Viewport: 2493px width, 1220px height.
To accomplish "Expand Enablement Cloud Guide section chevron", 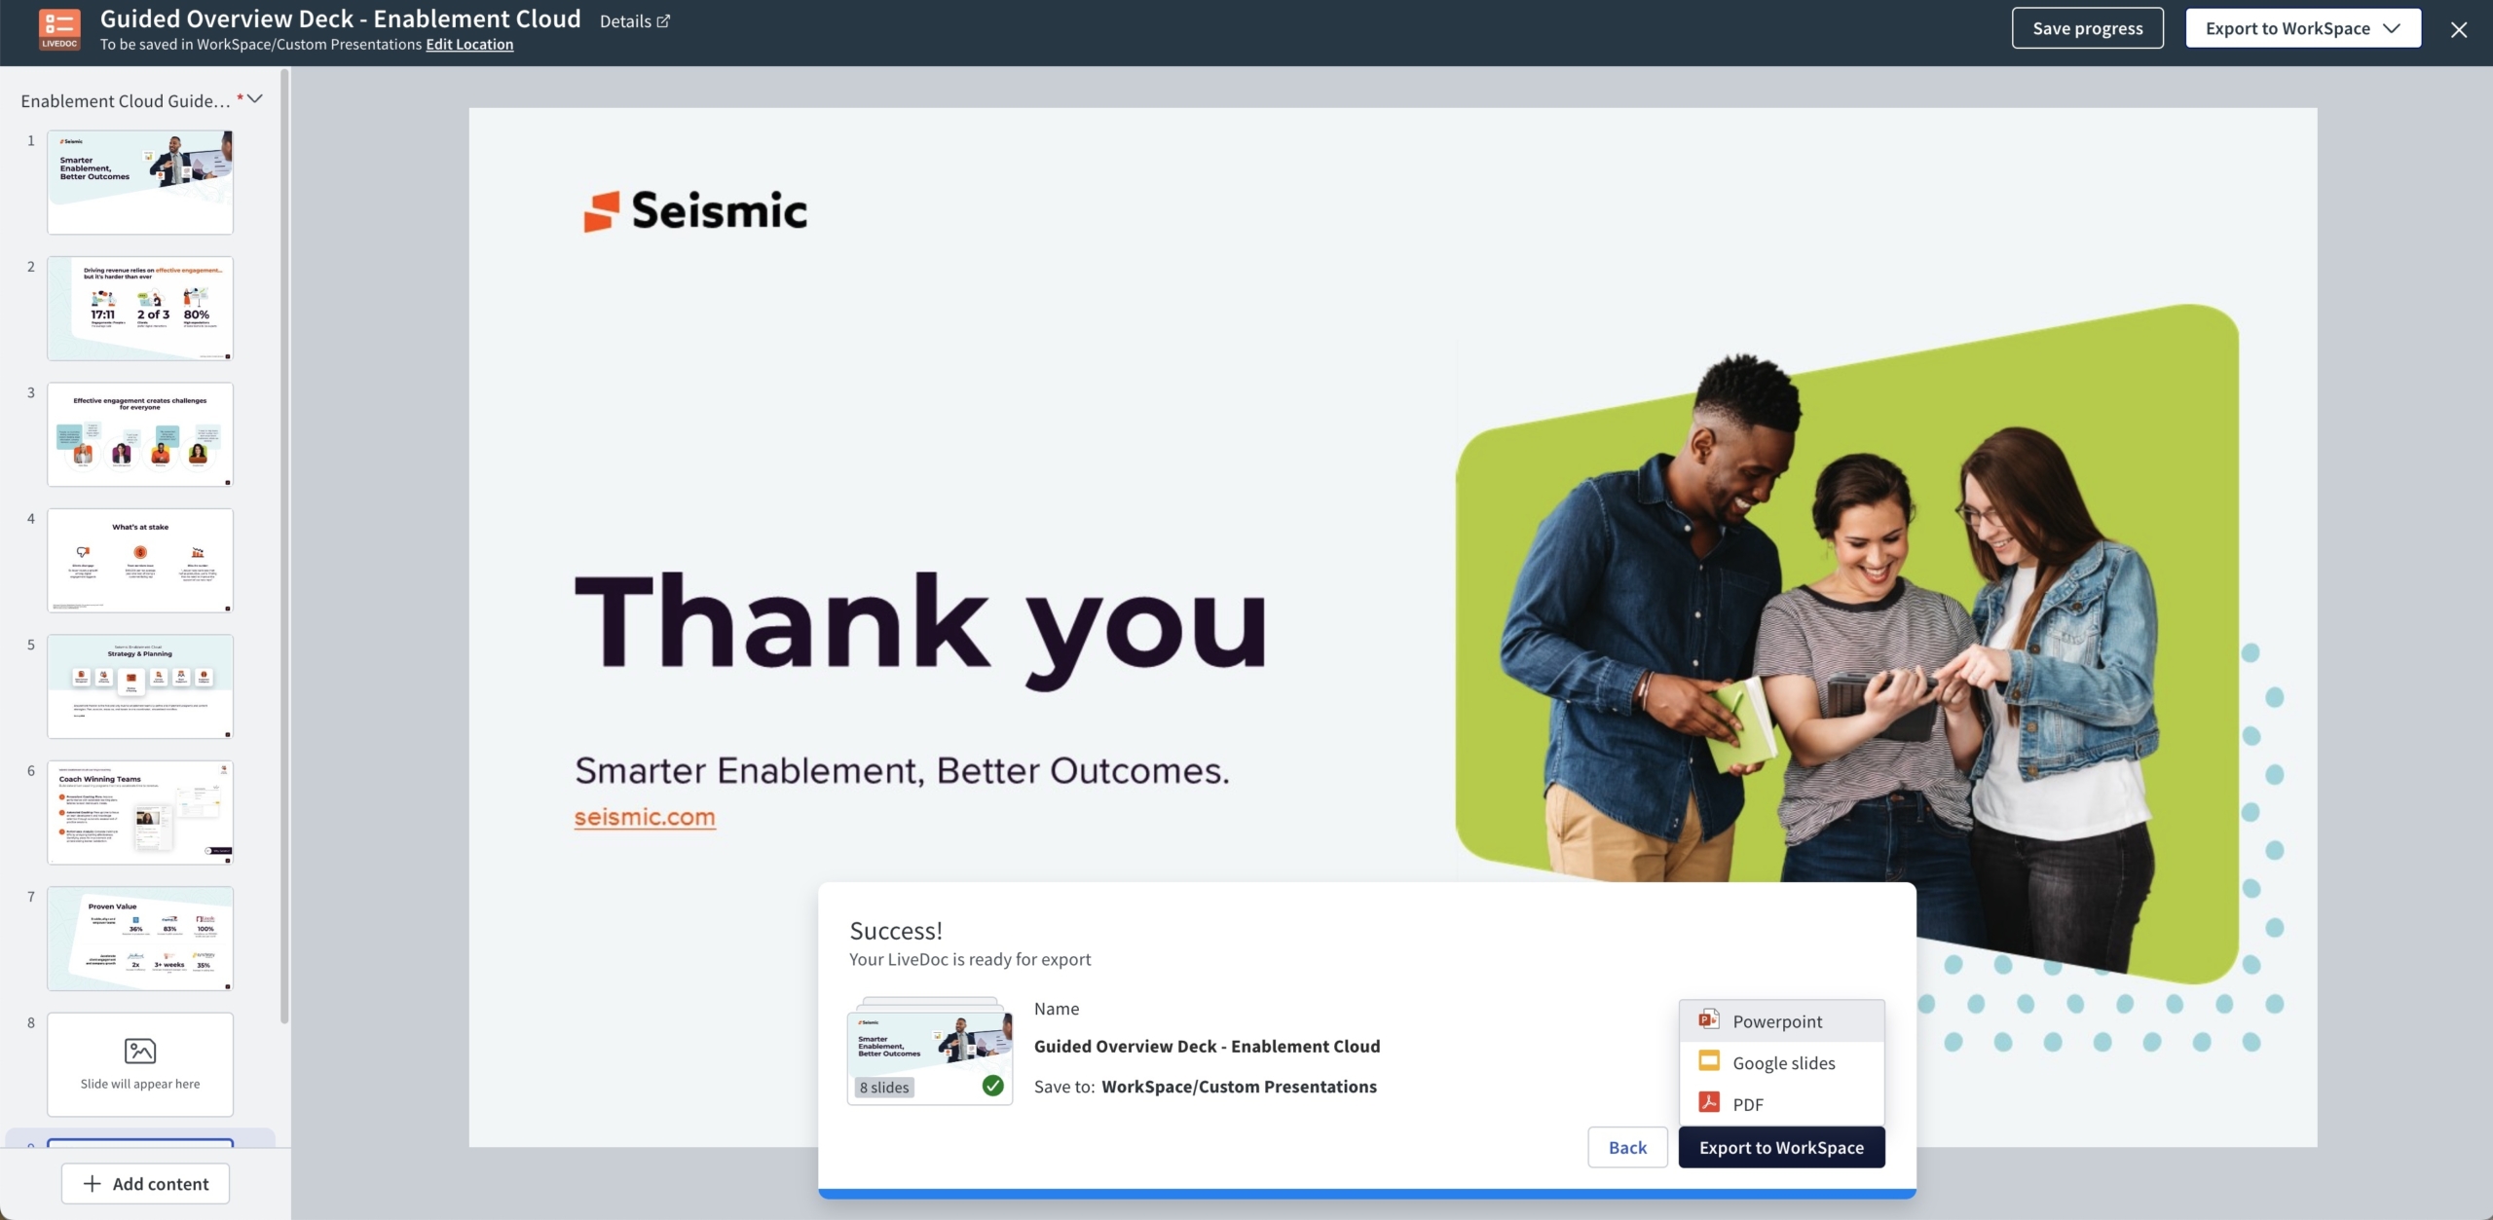I will tap(255, 99).
